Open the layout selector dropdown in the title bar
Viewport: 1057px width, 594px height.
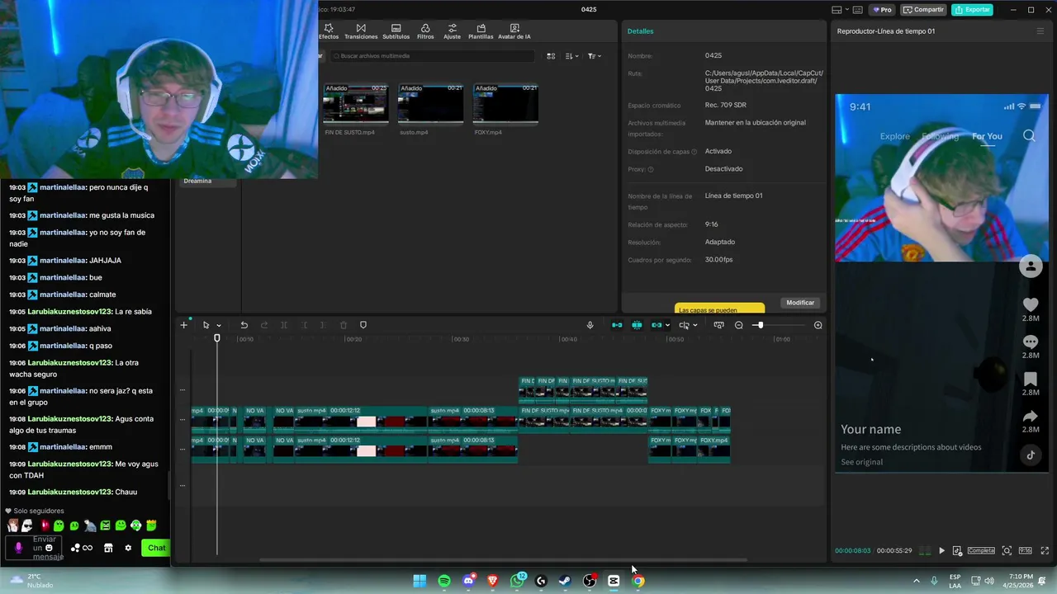[x=840, y=10]
